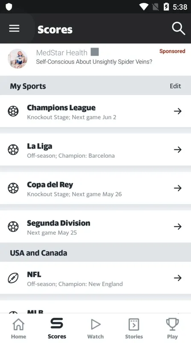The height and width of the screenshot is (343, 191).
Task: Expand Copa del Rey arrow
Action: pyautogui.click(x=178, y=188)
